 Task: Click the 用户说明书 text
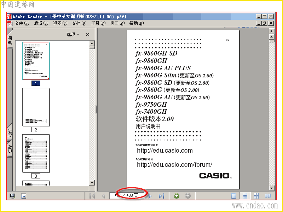148,126
